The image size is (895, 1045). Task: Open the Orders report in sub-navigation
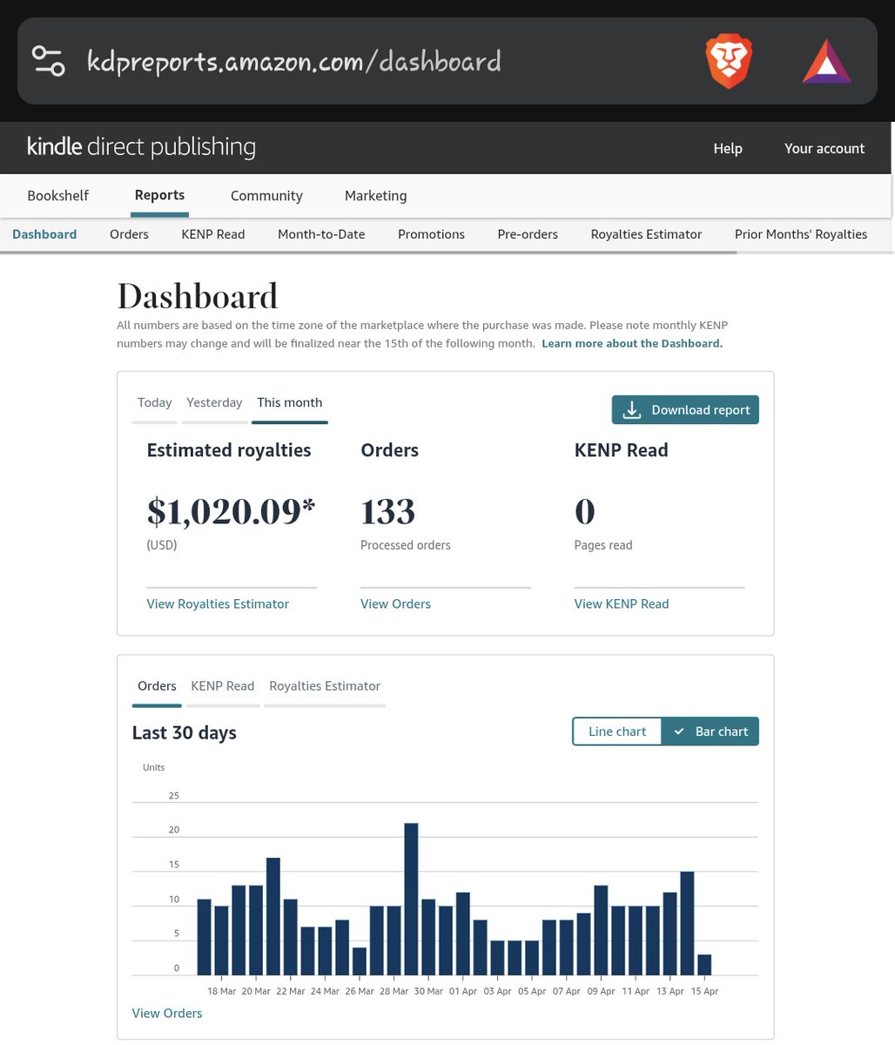129,234
